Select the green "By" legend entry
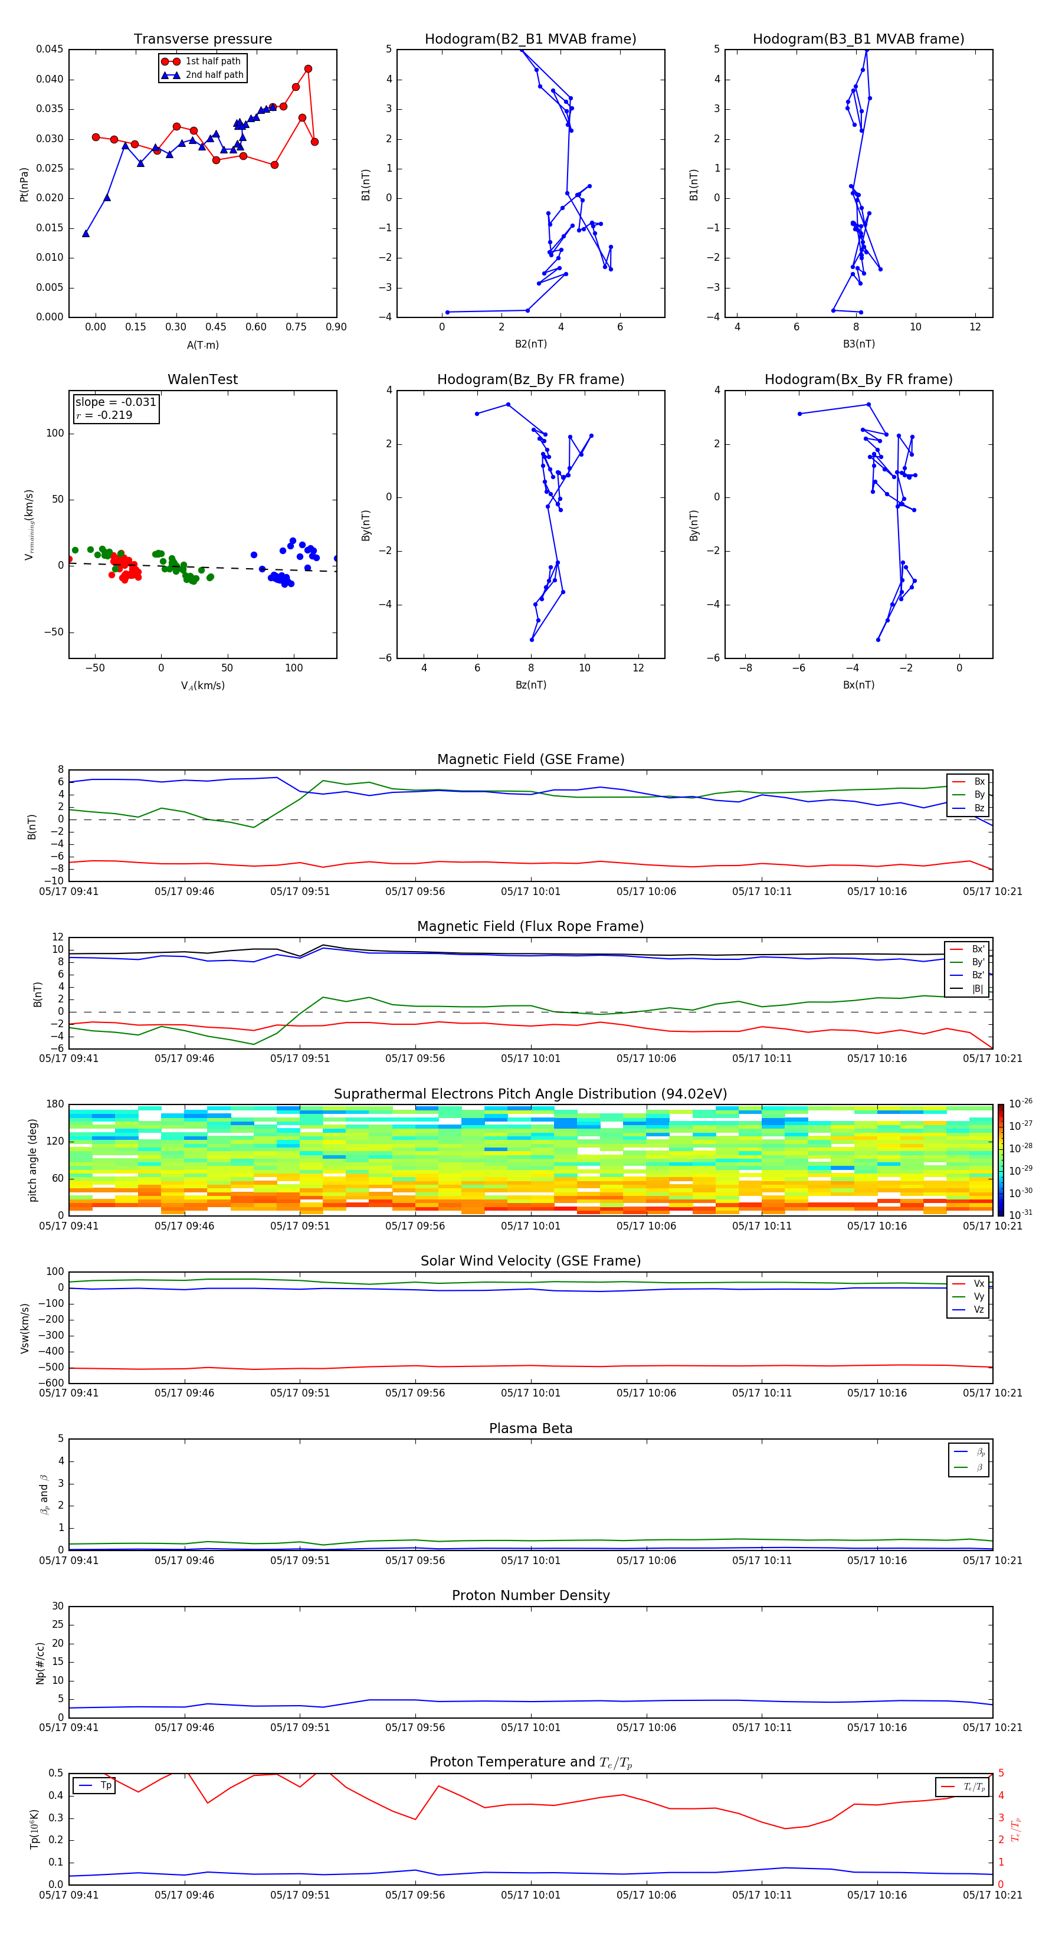Screen dimensions: 1062x1947 click(x=968, y=794)
